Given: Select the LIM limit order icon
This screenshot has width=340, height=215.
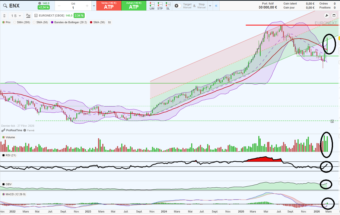Looking at the screenshot, I should (x=152, y=5).
